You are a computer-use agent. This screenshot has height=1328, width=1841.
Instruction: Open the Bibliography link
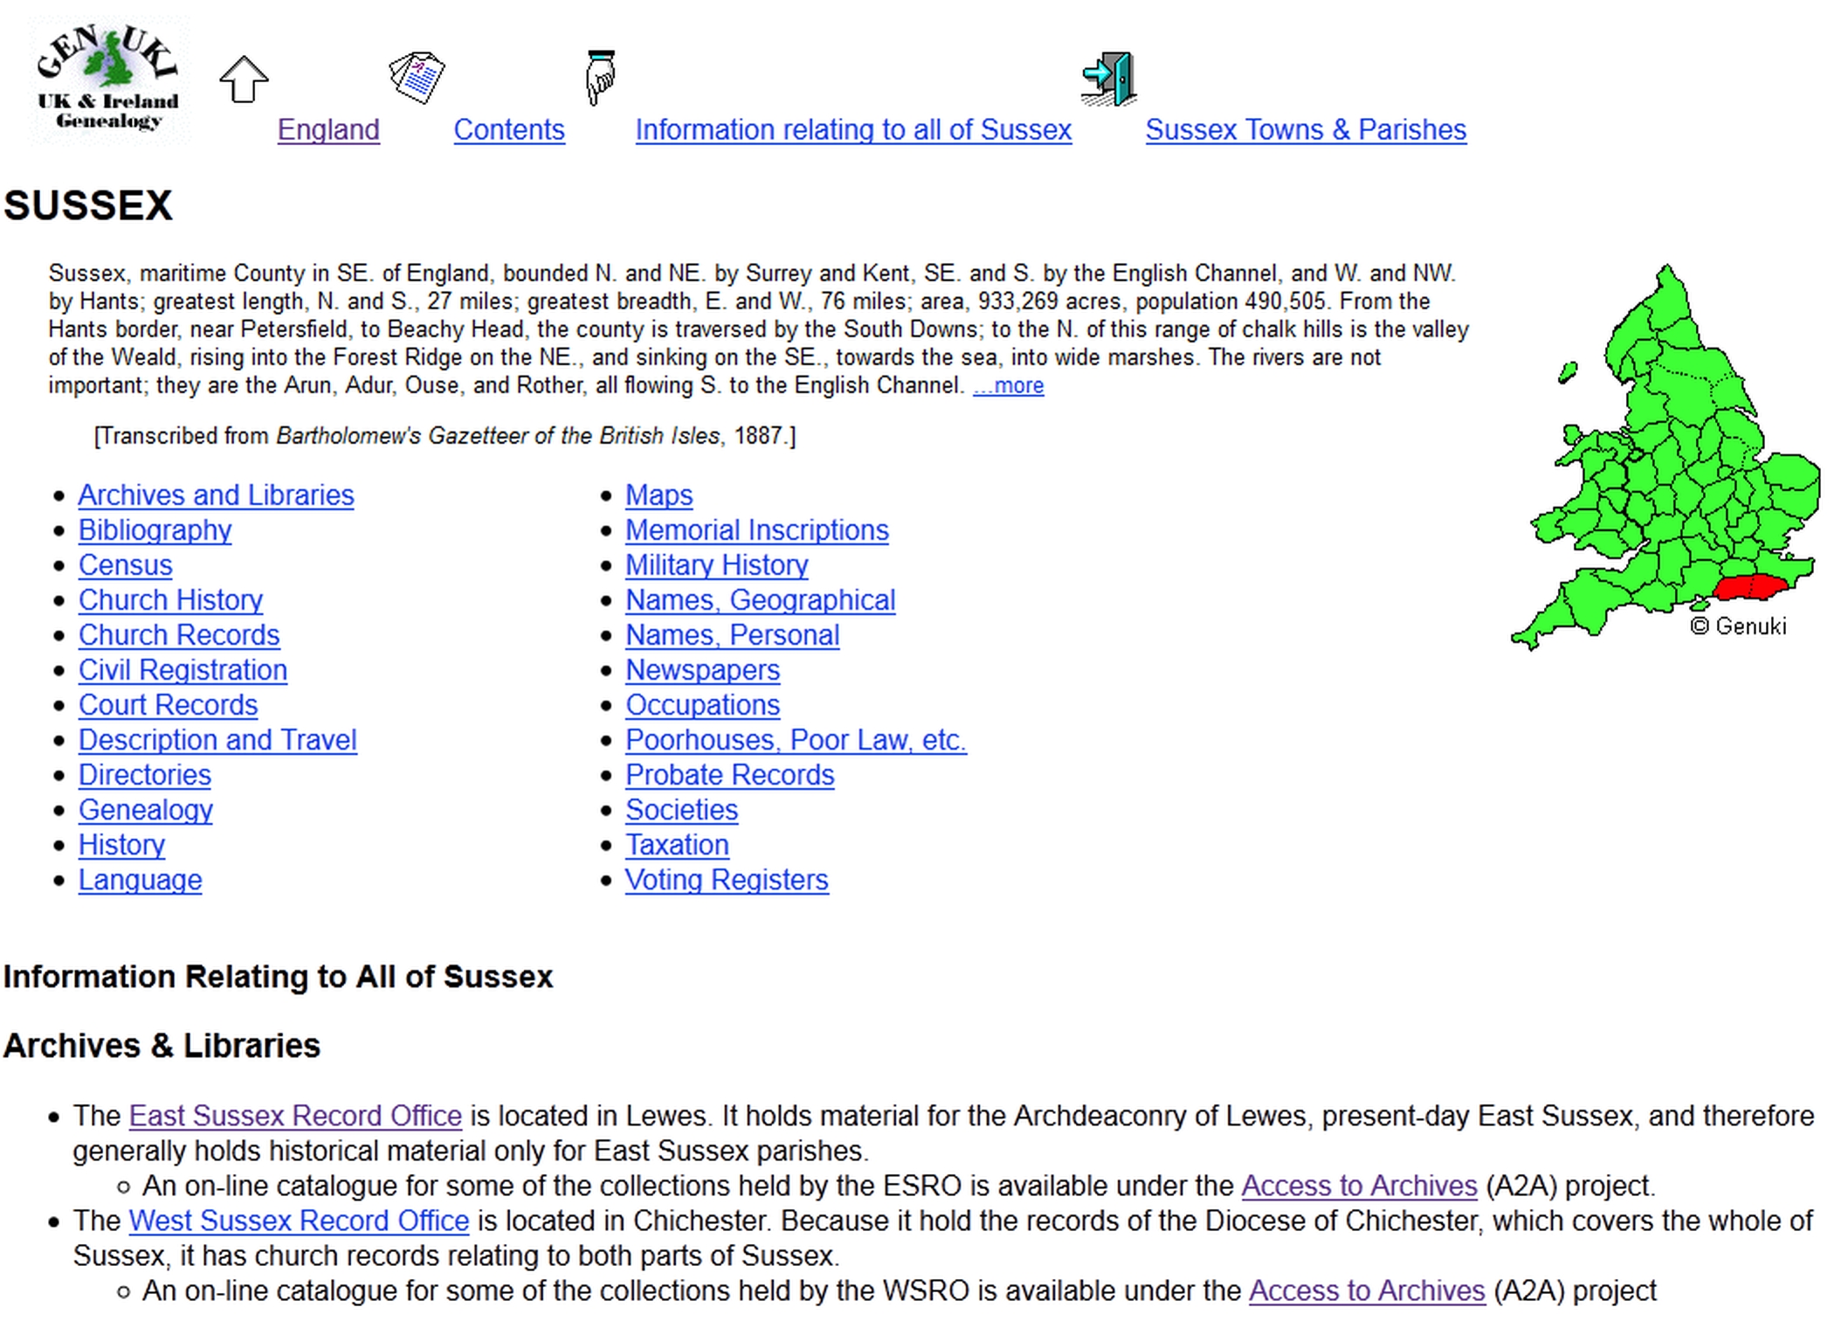tap(155, 530)
